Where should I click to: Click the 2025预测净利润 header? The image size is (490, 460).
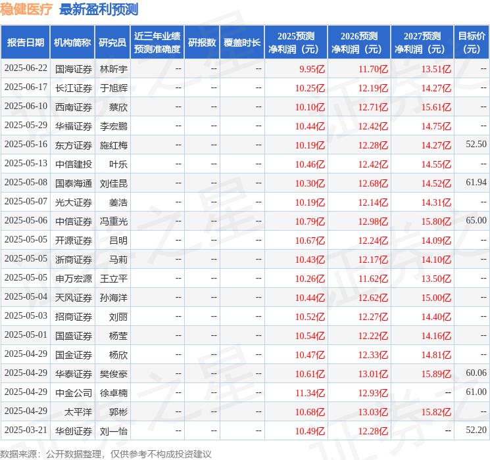point(296,42)
